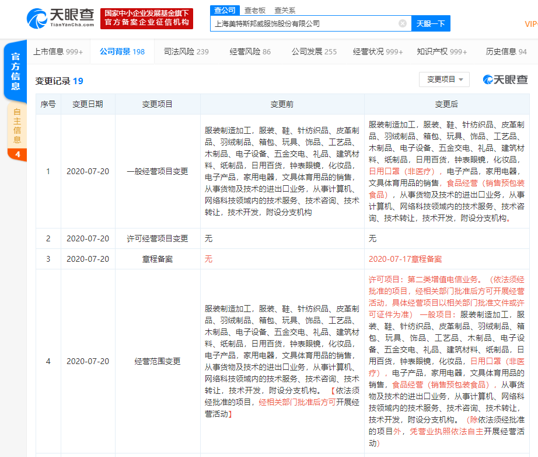Click the 变更记录 count number 19

[78, 81]
